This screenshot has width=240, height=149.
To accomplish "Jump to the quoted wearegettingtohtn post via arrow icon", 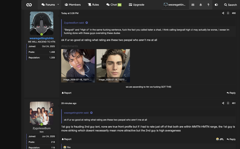I will (x=91, y=113).
